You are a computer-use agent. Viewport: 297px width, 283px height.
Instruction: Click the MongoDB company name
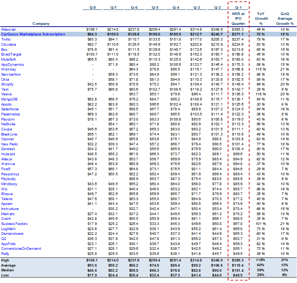coord(9,99)
